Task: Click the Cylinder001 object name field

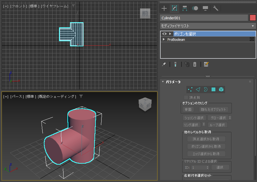Action: click(204, 18)
